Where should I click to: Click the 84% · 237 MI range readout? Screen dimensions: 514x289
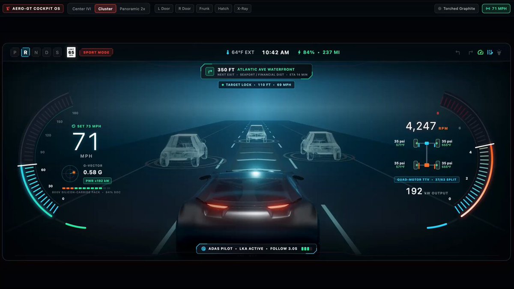coord(321,53)
